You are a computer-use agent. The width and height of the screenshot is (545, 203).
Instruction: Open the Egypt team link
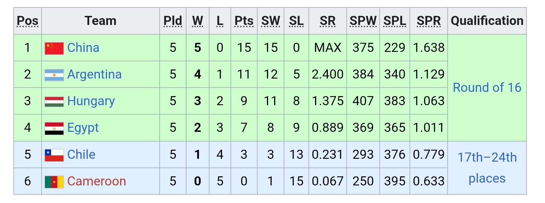coord(83,128)
